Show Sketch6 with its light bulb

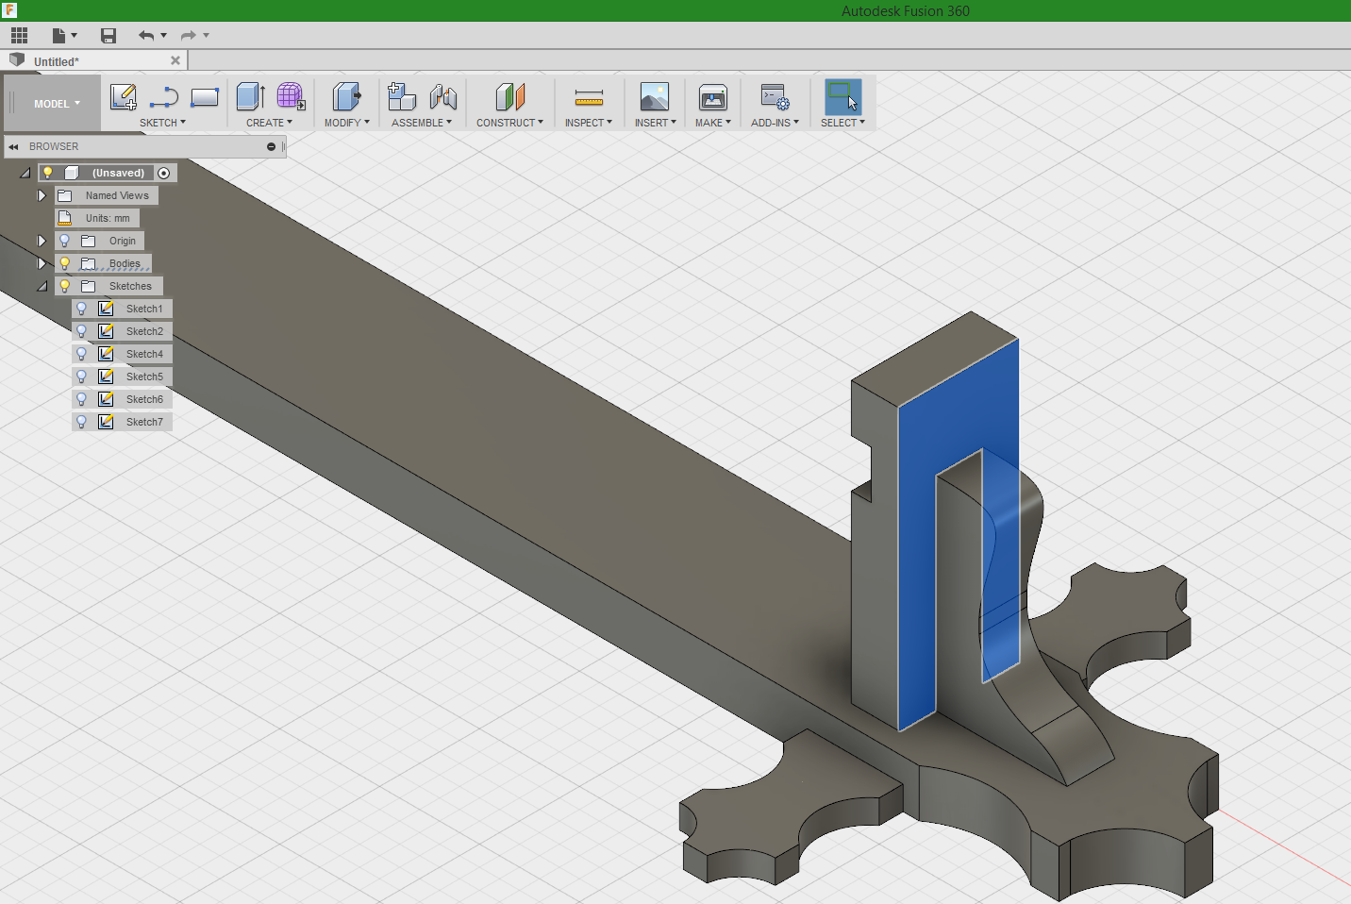pos(81,399)
